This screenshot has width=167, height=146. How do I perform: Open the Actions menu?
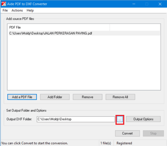coord(17,10)
